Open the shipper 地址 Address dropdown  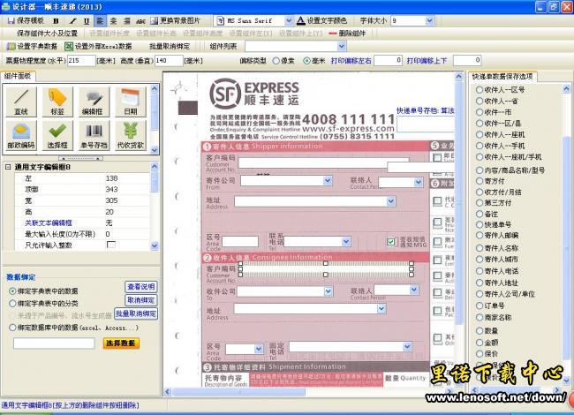(x=391, y=201)
